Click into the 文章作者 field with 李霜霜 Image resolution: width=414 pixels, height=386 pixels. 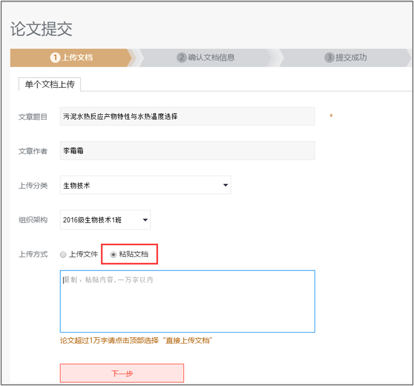click(187, 151)
